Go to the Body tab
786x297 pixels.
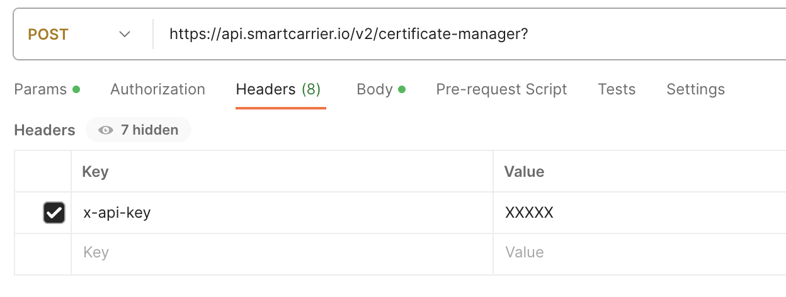pos(381,89)
